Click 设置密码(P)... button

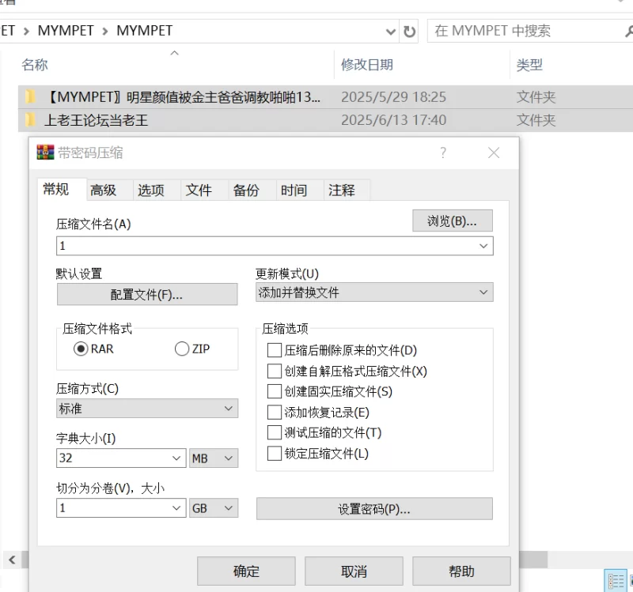[x=374, y=509]
